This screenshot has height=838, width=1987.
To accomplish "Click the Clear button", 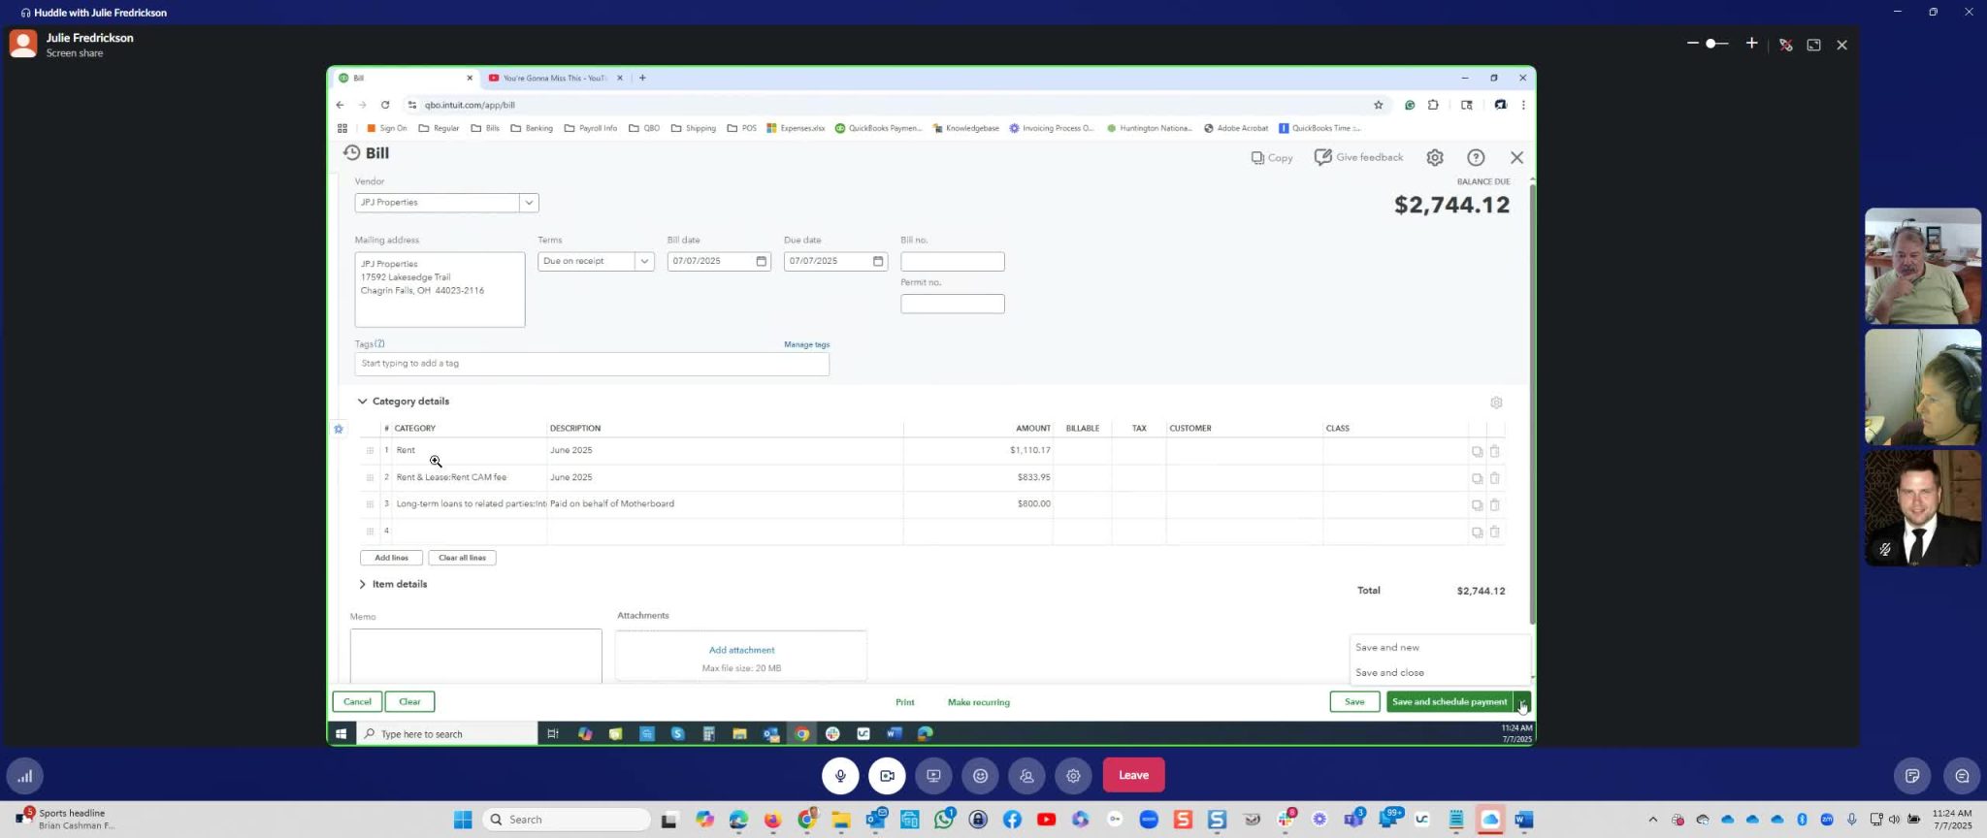I will tap(409, 701).
